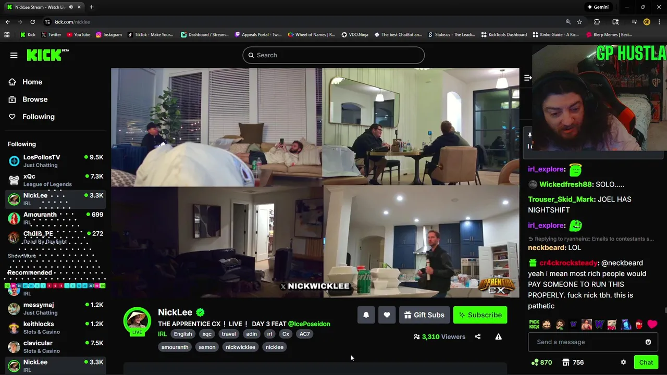Open new browser tab
The image size is (667, 375).
pyautogui.click(x=92, y=7)
